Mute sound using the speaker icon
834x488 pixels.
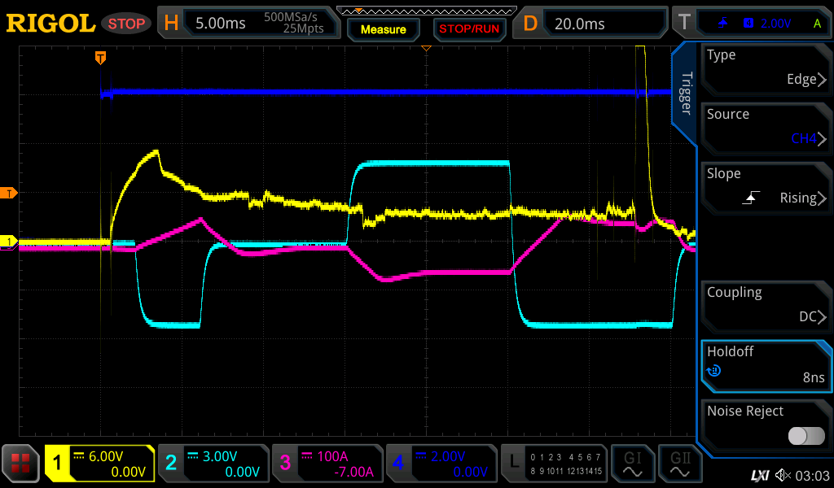783,474
